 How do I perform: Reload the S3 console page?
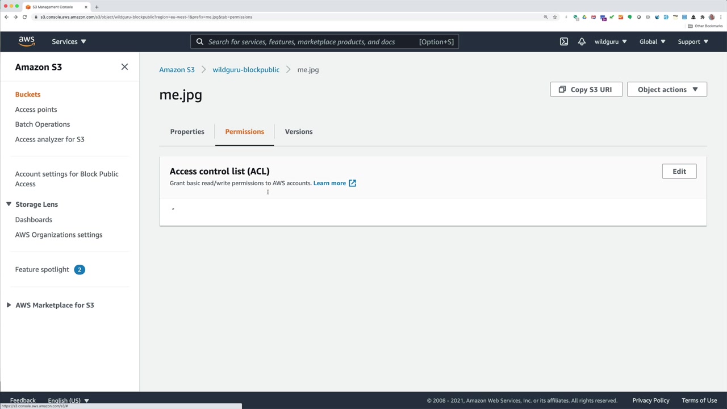(x=24, y=17)
